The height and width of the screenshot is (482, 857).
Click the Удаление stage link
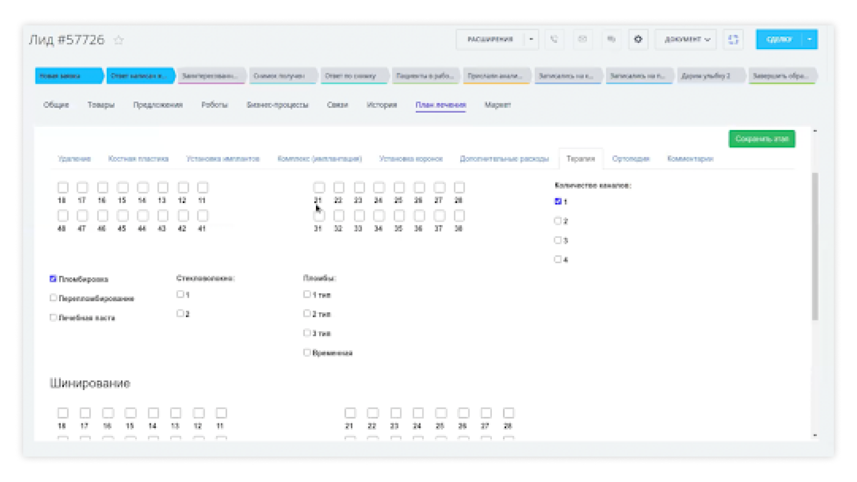(x=75, y=159)
